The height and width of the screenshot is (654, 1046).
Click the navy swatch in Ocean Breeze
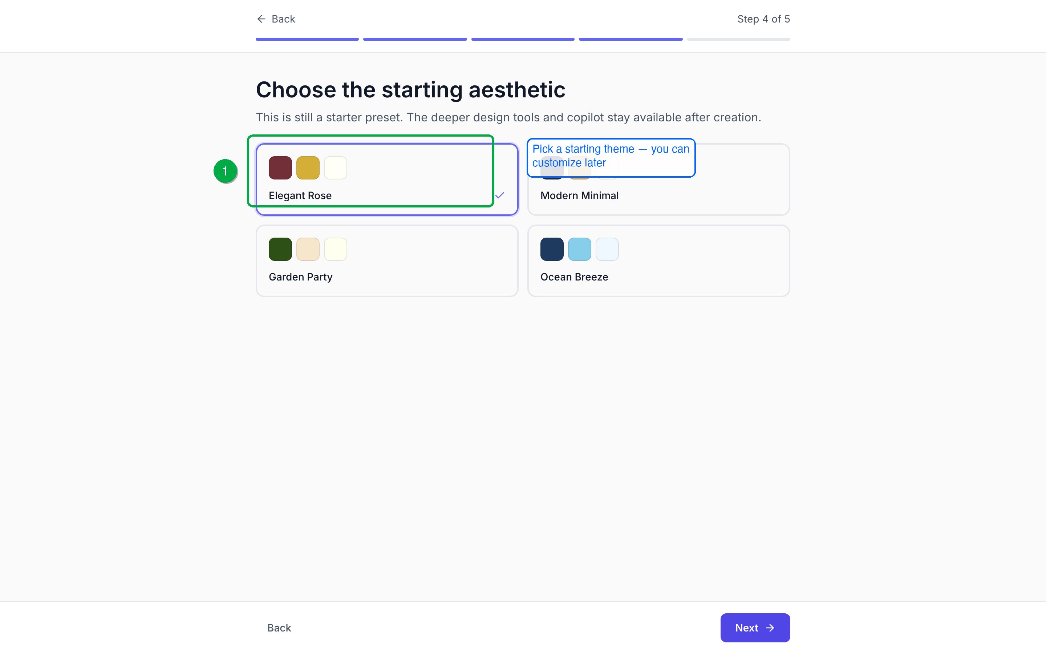click(552, 249)
